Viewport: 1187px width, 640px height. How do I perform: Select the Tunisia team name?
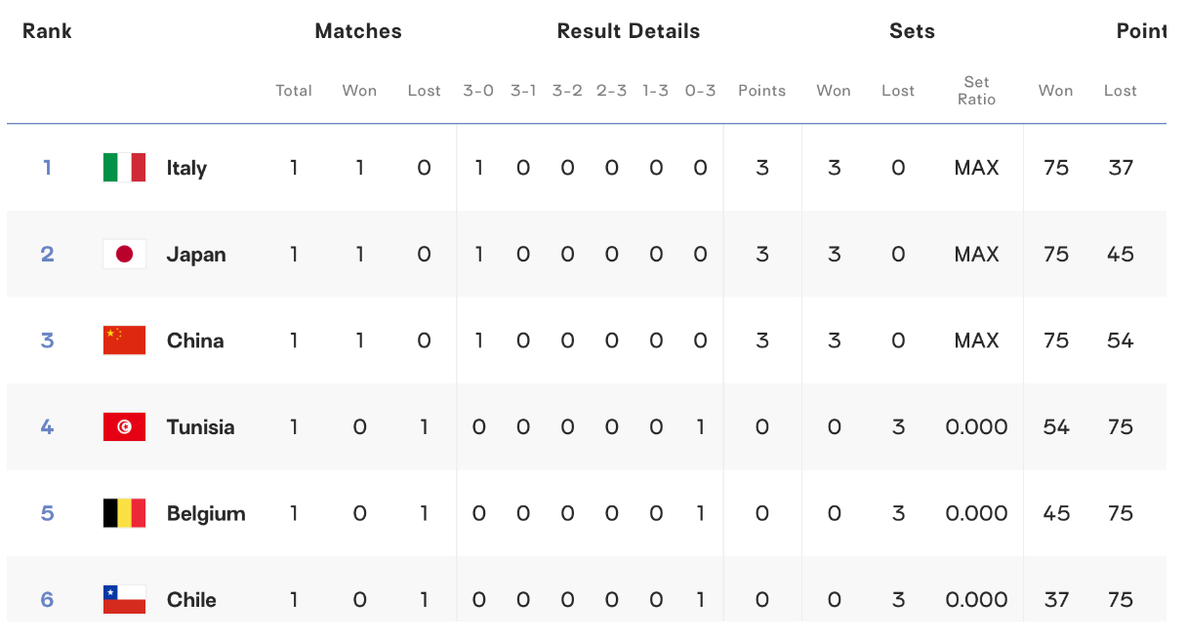tap(200, 427)
